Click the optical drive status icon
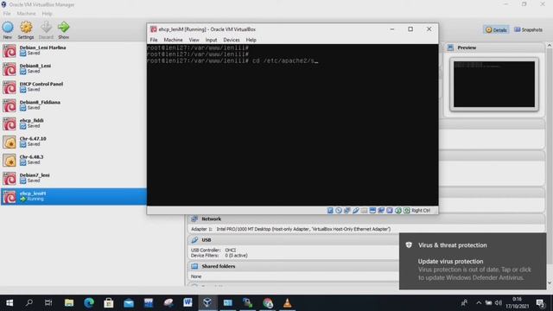 pos(339,211)
